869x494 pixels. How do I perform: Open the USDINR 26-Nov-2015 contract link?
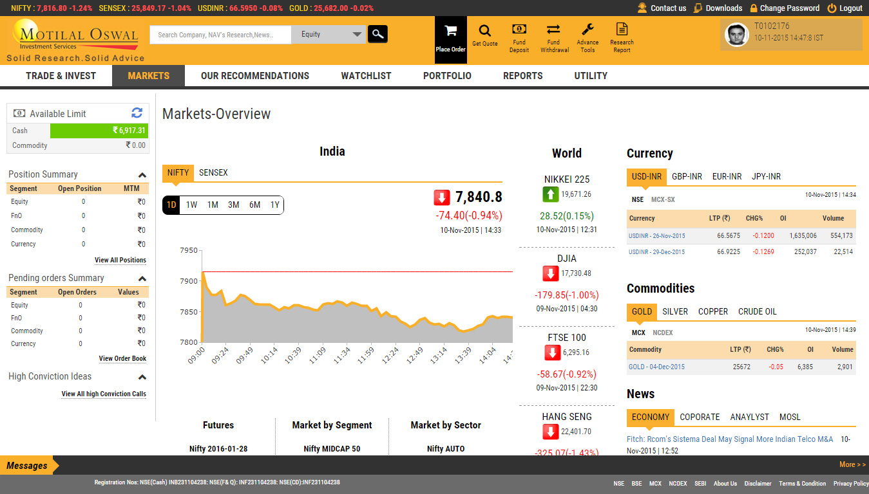656,236
